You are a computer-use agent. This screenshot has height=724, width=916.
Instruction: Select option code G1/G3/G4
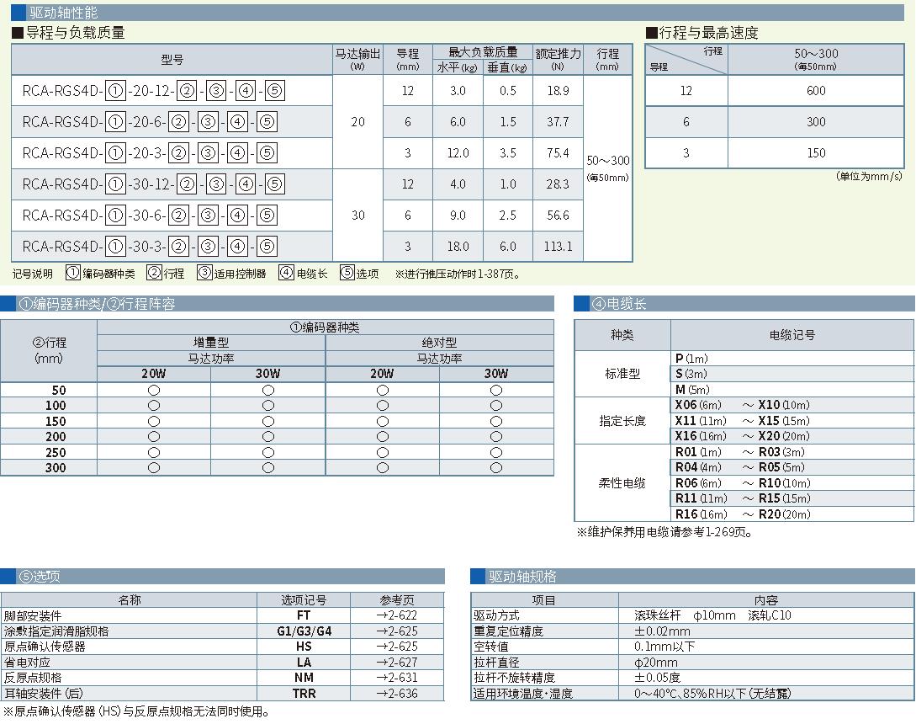(x=304, y=631)
